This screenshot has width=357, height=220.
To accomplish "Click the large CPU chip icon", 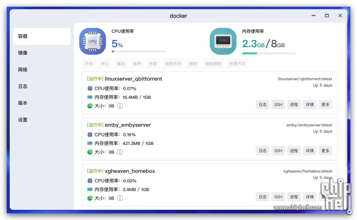I will [92, 41].
